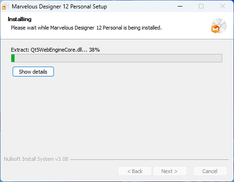Screen dimensions: 234x182
Task: Minimize the Setup window
Action: (x=180, y=7)
